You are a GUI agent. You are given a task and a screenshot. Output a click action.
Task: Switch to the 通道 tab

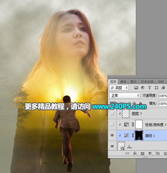123,82
